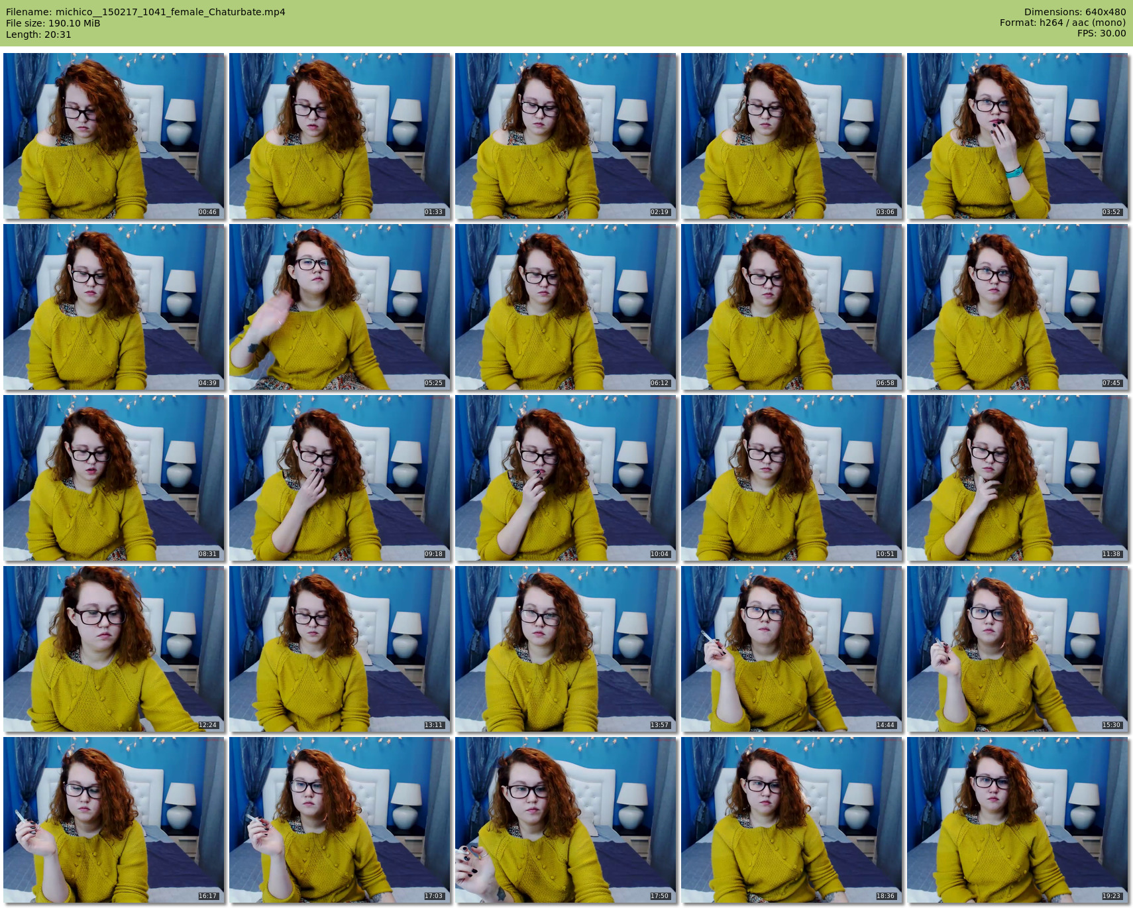Click the 'FPS: 30.00' text
The image size is (1133, 908).
coord(1101,33)
